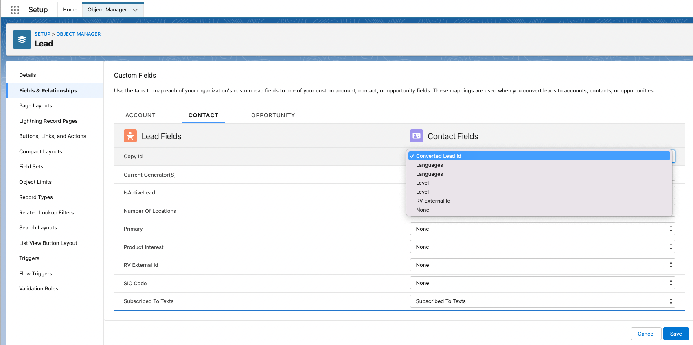
Task: Click the IsActiveLead field label
Action: click(x=139, y=192)
